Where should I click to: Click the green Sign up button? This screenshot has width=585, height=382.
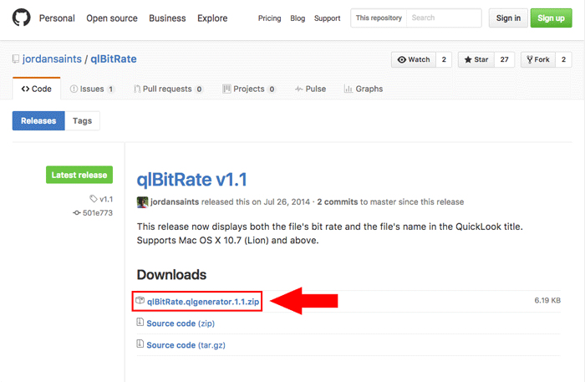(551, 18)
